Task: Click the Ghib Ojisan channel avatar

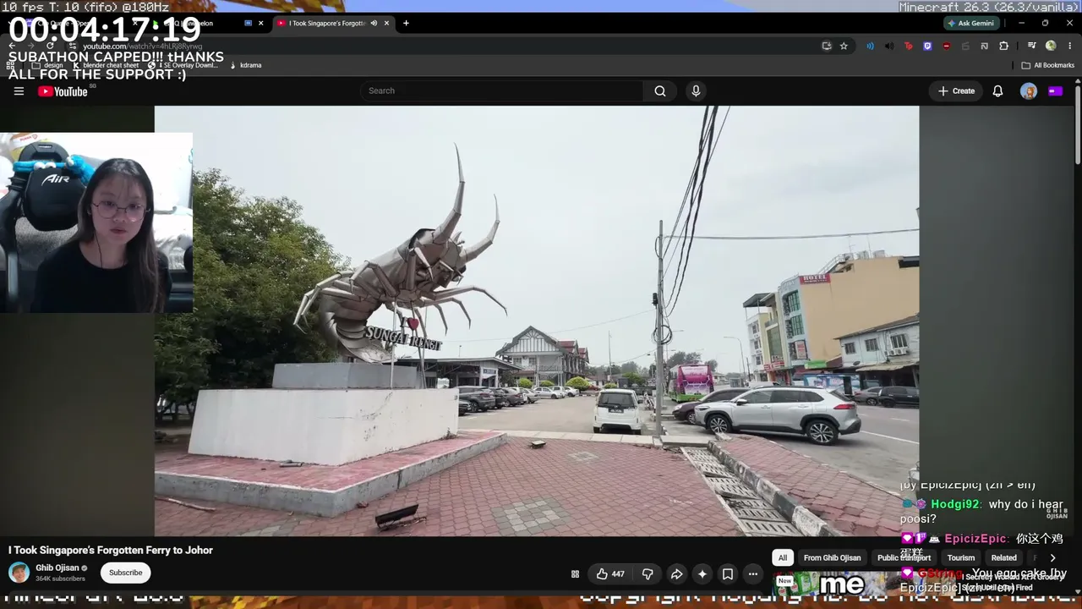Action: click(x=19, y=573)
